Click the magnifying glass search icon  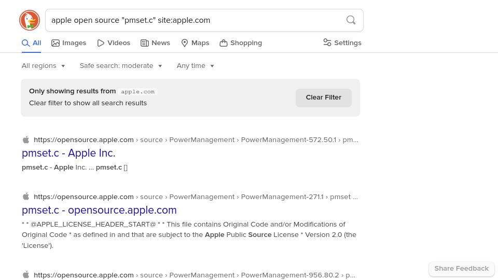click(351, 20)
